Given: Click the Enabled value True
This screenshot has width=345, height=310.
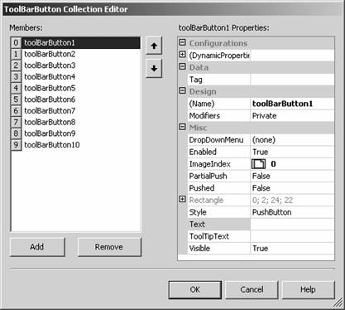Looking at the screenshot, I should [x=292, y=152].
